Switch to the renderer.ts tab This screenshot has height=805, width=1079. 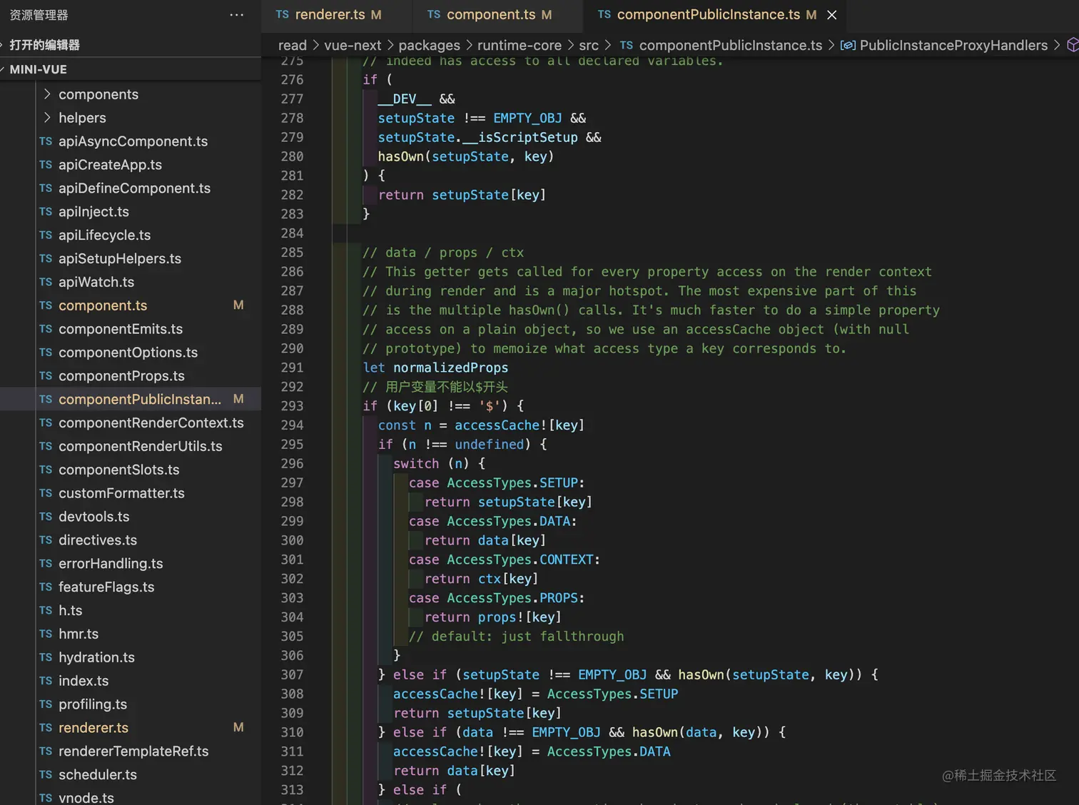pos(330,15)
